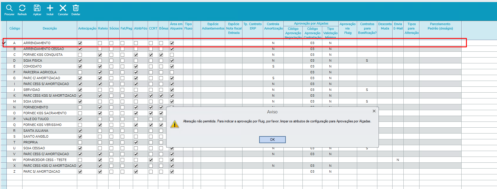Select the PARCERIA AGRICOLA row
The width and height of the screenshot is (497, 189).
[231, 72]
